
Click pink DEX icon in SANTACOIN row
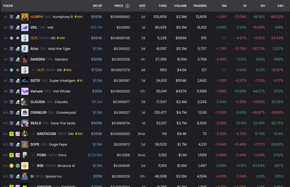pos(17,134)
